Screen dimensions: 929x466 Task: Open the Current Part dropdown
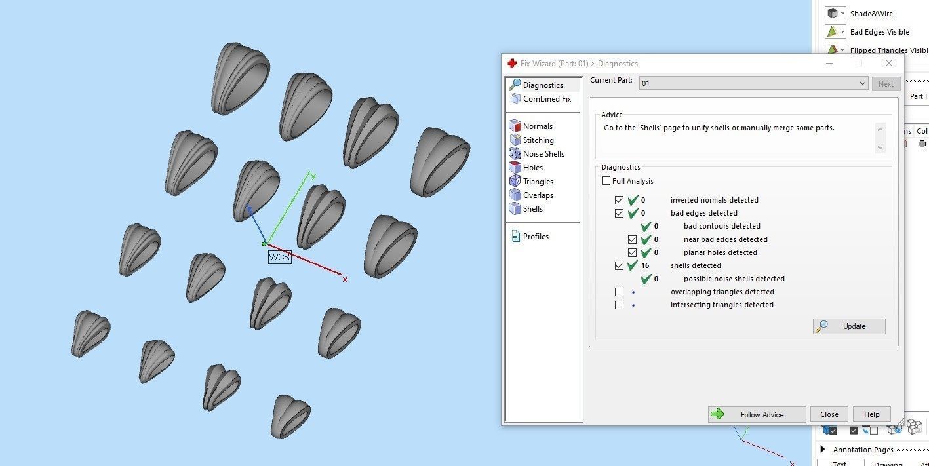(x=753, y=83)
